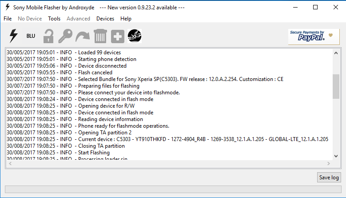346x198 pixels.
Task: Click the application lightning icon in title bar
Action: point(8,7)
